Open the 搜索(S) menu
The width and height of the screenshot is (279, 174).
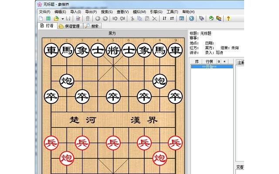[x=106, y=12]
